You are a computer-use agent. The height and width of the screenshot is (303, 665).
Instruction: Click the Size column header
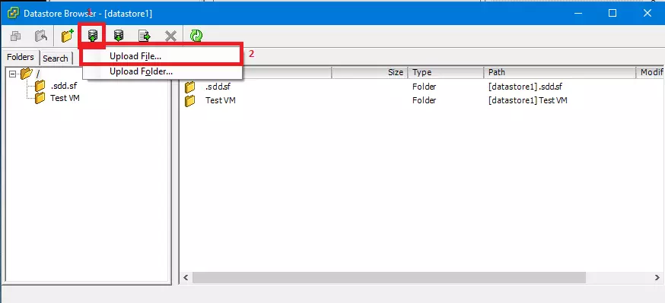[x=369, y=72]
